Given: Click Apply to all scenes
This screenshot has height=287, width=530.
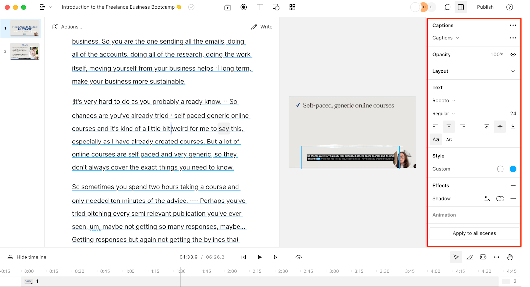Looking at the screenshot, I should pyautogui.click(x=474, y=233).
